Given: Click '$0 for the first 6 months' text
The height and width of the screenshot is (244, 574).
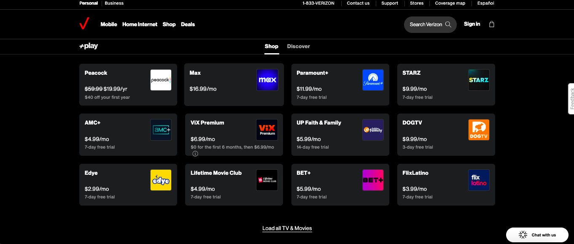Looking at the screenshot, I should [232, 147].
